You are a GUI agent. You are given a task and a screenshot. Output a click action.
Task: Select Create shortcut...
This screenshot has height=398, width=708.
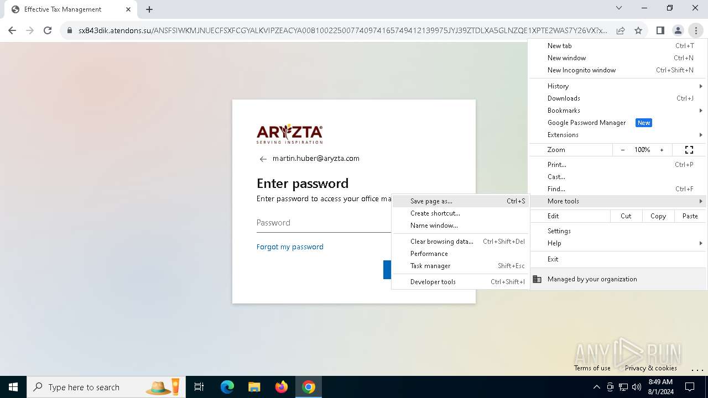(460, 213)
